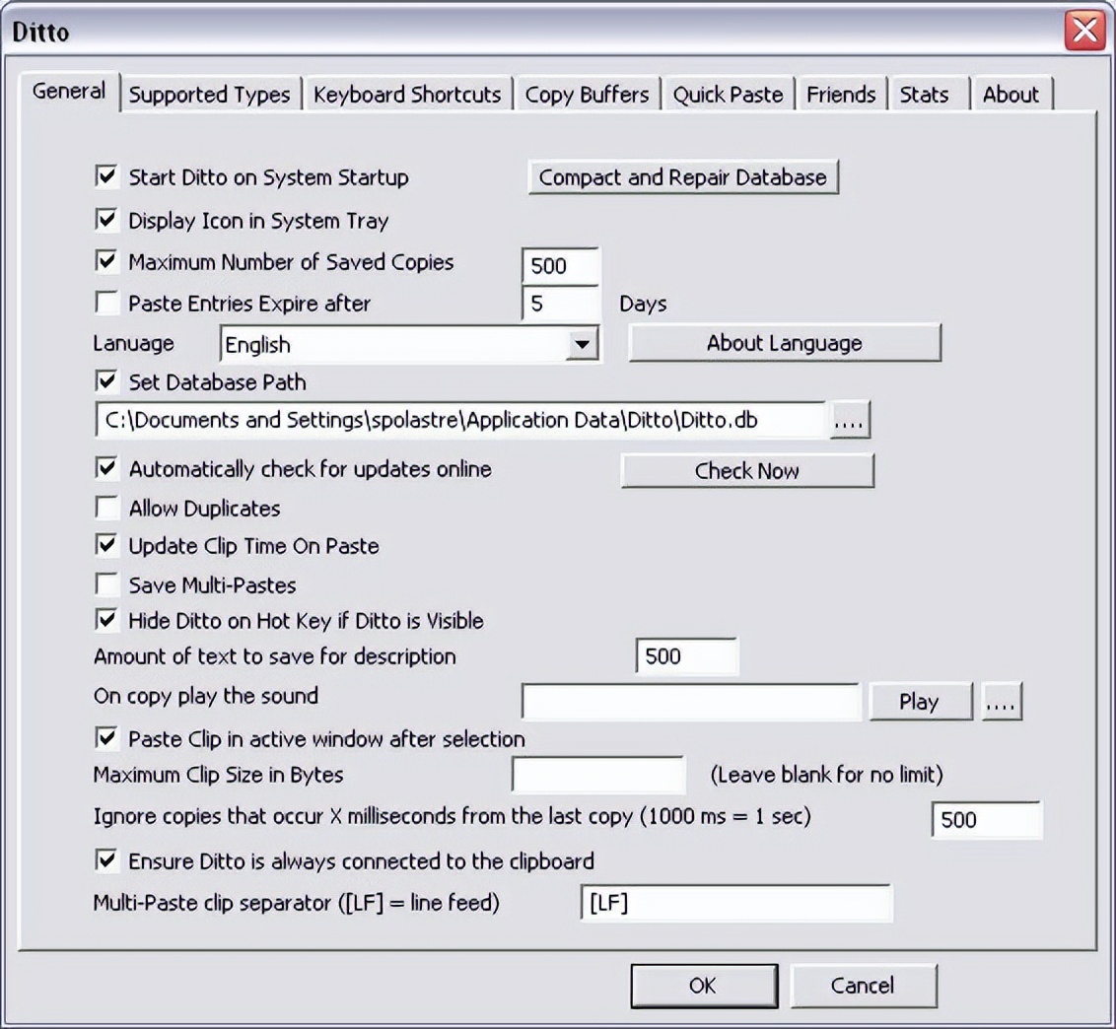
Task: Click the Maximum Clip Size in Bytes field
Action: [x=598, y=775]
